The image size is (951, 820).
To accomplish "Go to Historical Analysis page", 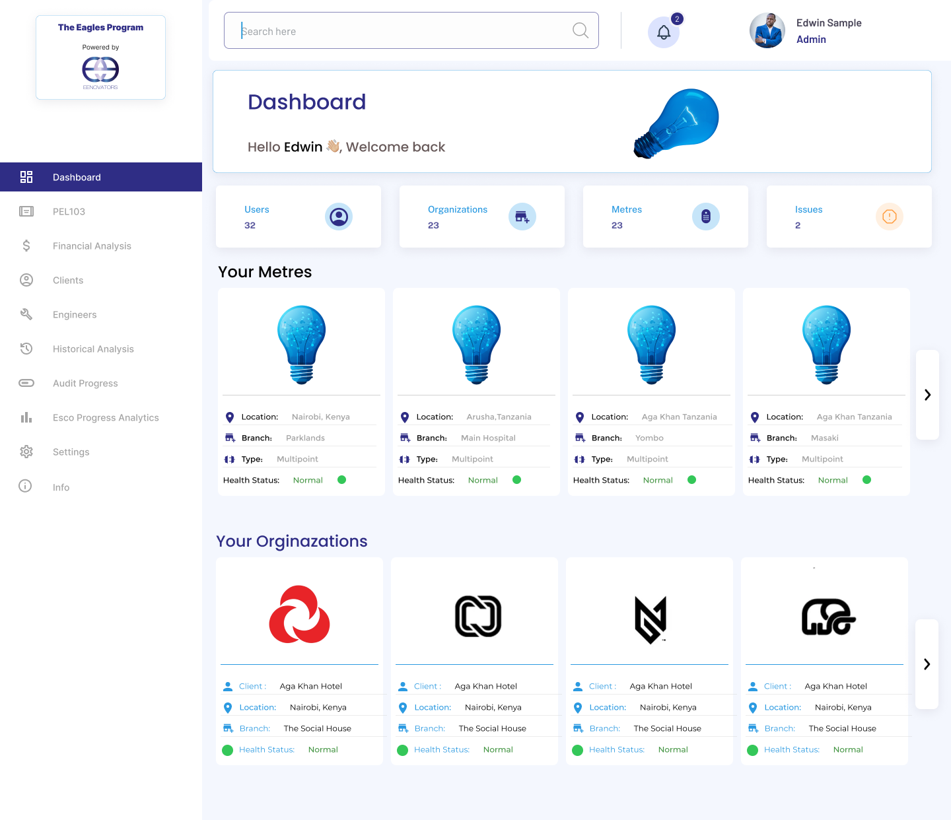I will (x=93, y=349).
